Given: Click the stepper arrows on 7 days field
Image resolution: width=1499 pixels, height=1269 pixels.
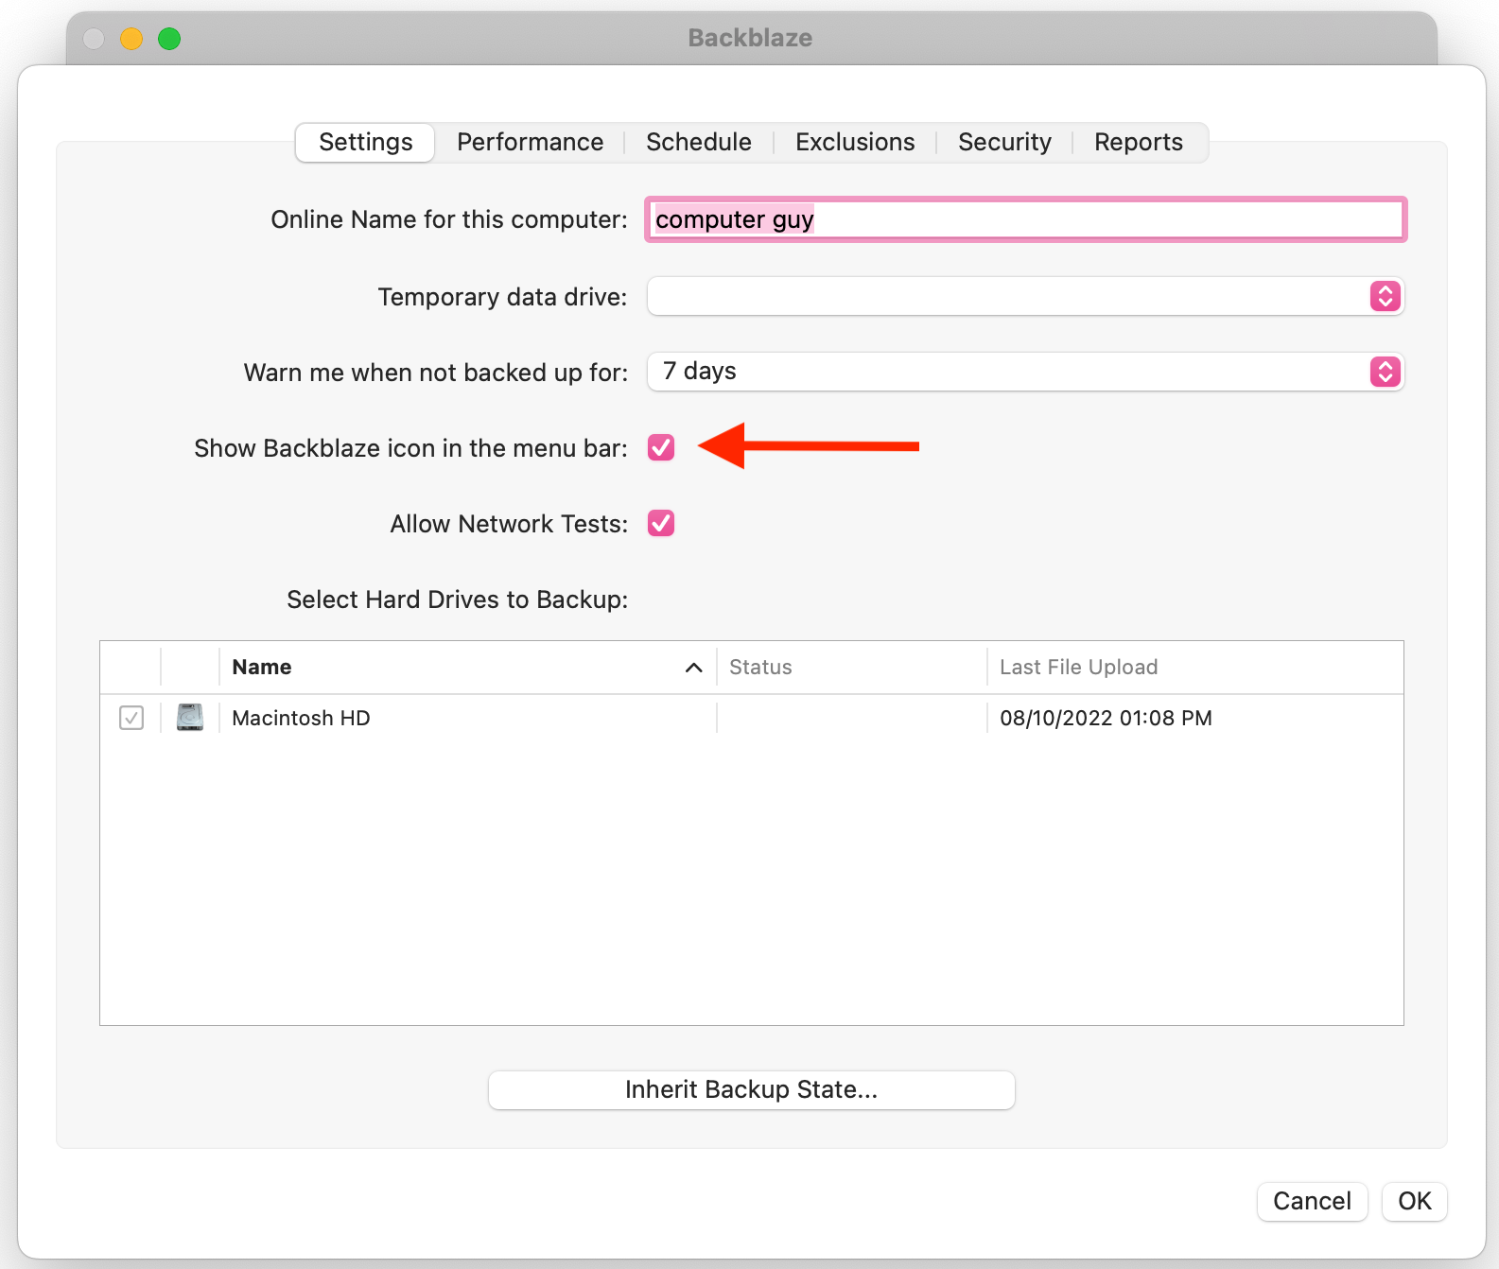Looking at the screenshot, I should [1386, 372].
